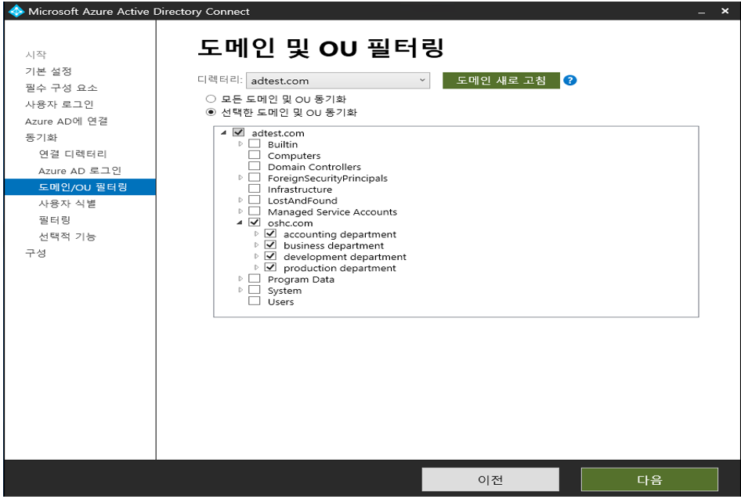Select the Users tree label
Viewport: 741px width, 499px height.
280,302
